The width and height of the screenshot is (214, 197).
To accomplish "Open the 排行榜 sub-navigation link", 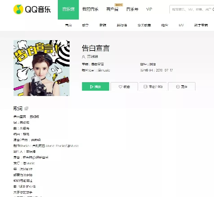I will 122,25.
